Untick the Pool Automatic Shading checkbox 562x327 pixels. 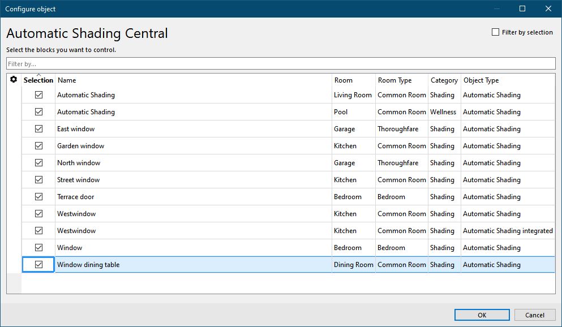[x=38, y=112]
